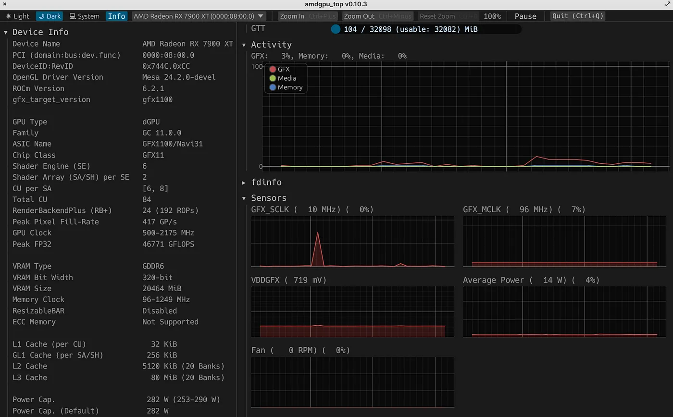
Task: Click the GTT label text
Action: [258, 28]
